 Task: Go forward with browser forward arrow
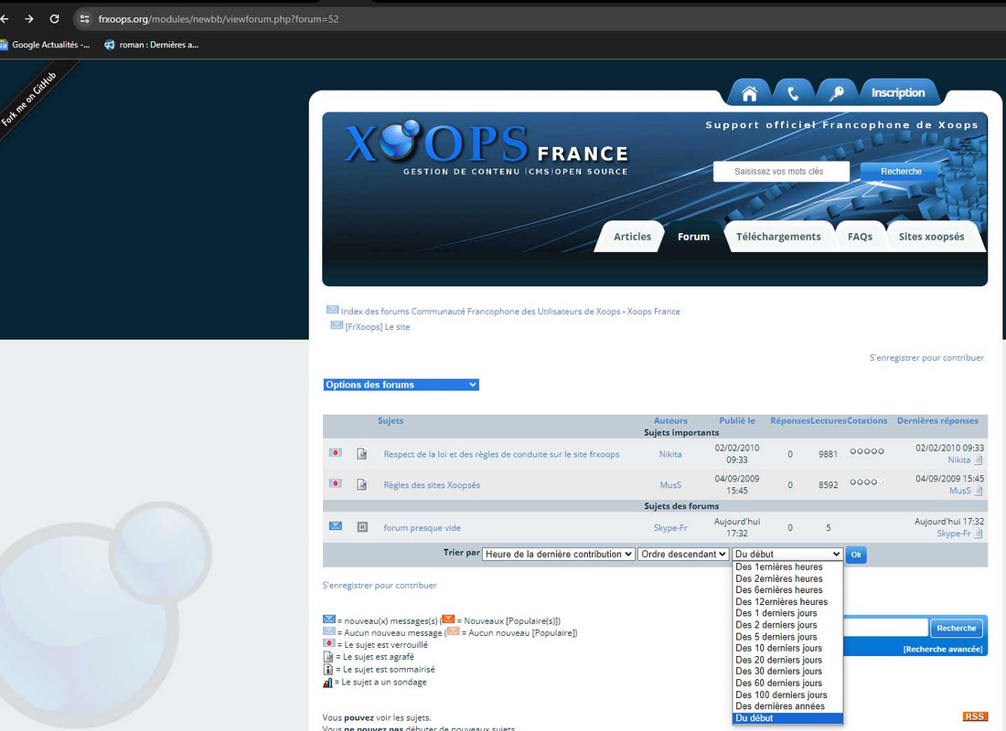(29, 18)
